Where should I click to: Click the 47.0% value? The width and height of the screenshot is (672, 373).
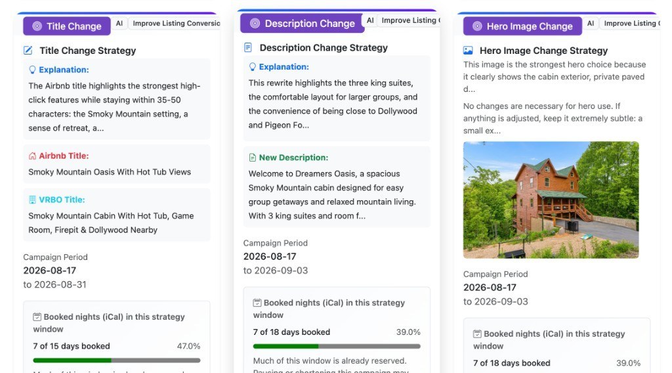188,346
